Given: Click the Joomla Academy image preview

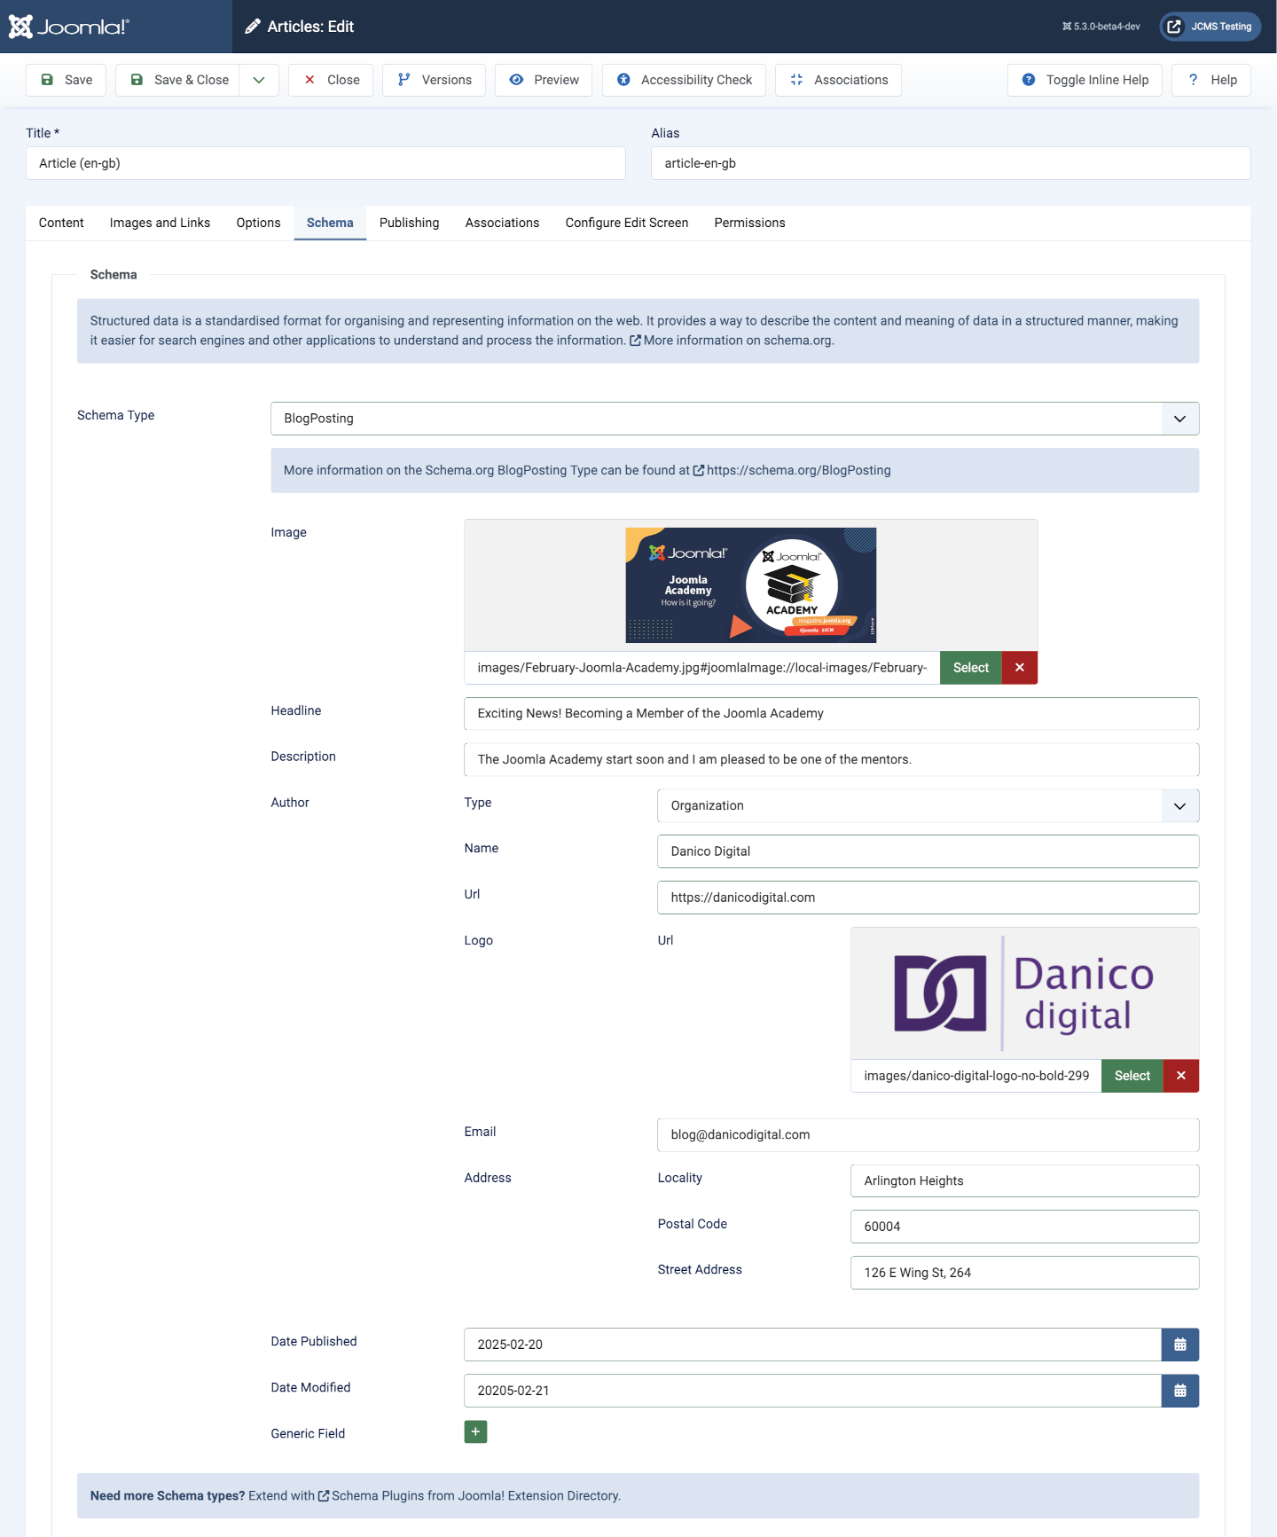Looking at the screenshot, I should 750,585.
